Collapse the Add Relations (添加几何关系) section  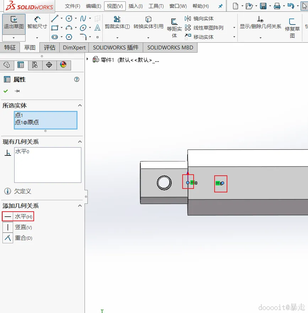click(x=80, y=206)
